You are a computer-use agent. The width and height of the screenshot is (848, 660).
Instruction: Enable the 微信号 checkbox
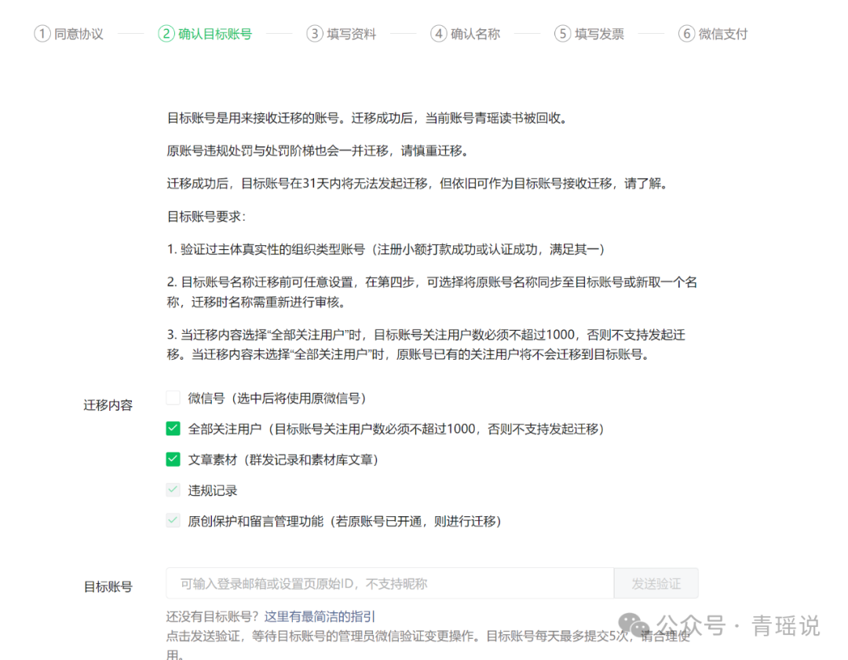[x=173, y=398]
